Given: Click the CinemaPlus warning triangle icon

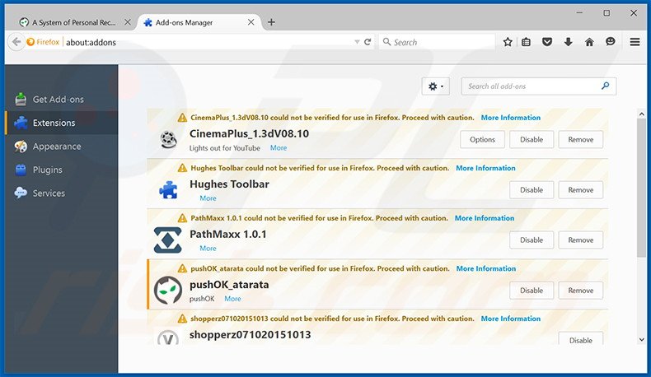Looking at the screenshot, I should [x=182, y=118].
